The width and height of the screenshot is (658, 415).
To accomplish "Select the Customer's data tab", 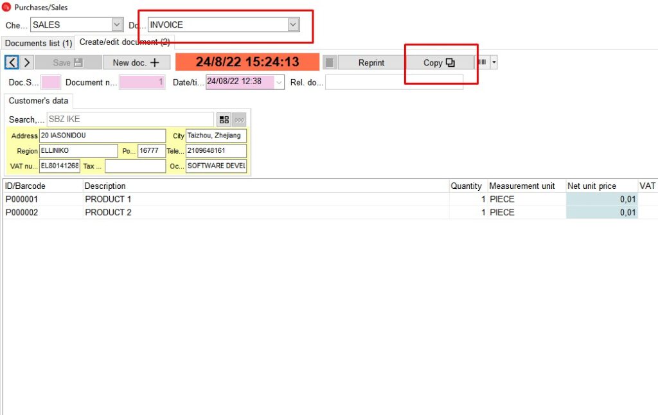I will (x=39, y=101).
